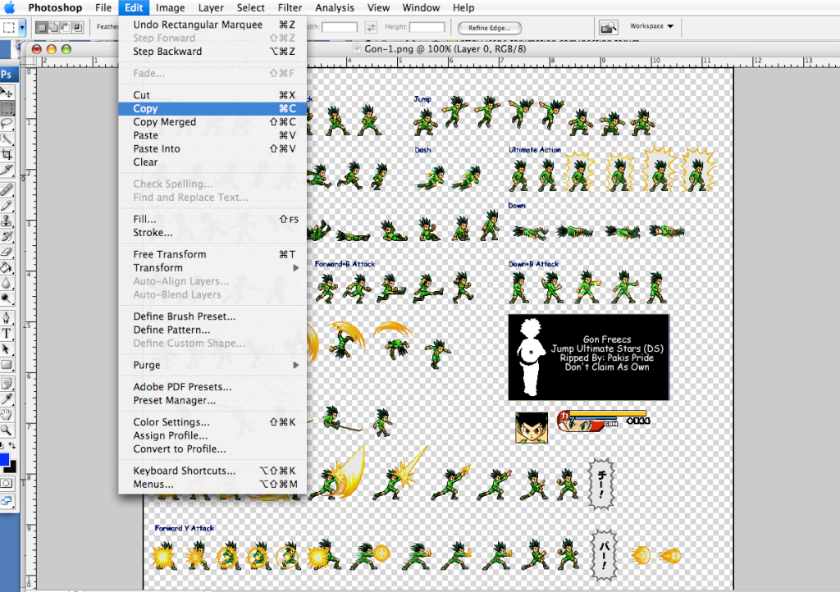Screen dimensions: 840x592
Task: Select the Rectangle shape tool
Action: 7,365
